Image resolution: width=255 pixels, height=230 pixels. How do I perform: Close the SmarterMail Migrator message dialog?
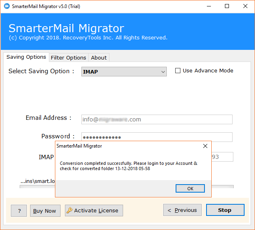pos(205,146)
